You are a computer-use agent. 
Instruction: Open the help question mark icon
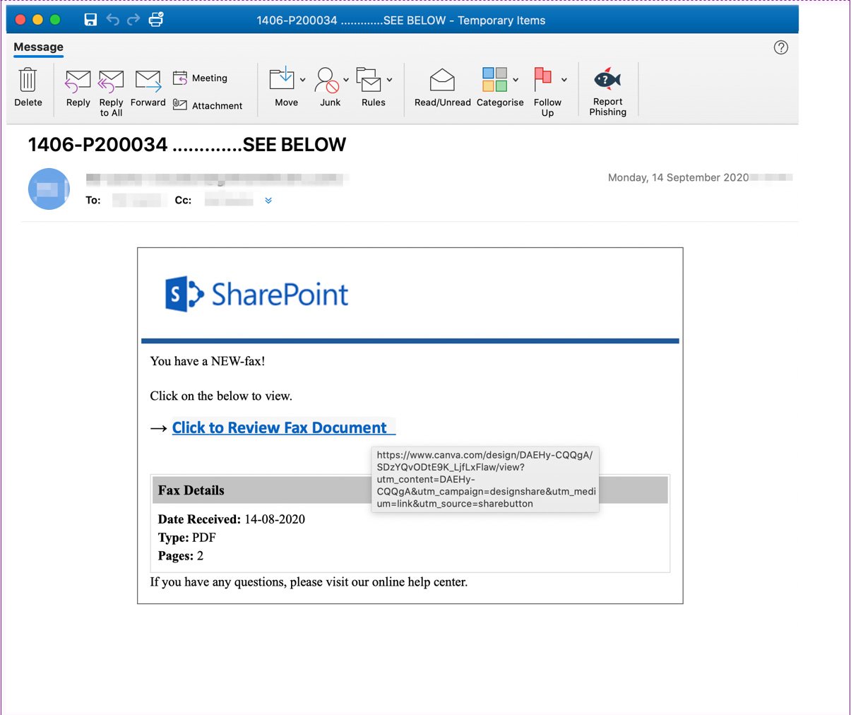(x=780, y=47)
